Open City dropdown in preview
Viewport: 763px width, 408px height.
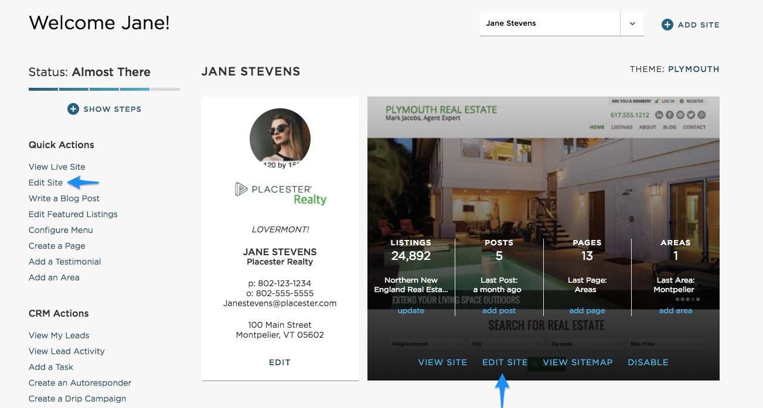pyautogui.click(x=506, y=344)
